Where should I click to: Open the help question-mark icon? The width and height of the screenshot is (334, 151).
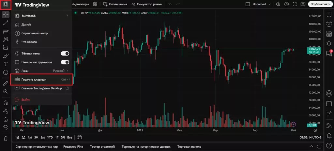329,146
